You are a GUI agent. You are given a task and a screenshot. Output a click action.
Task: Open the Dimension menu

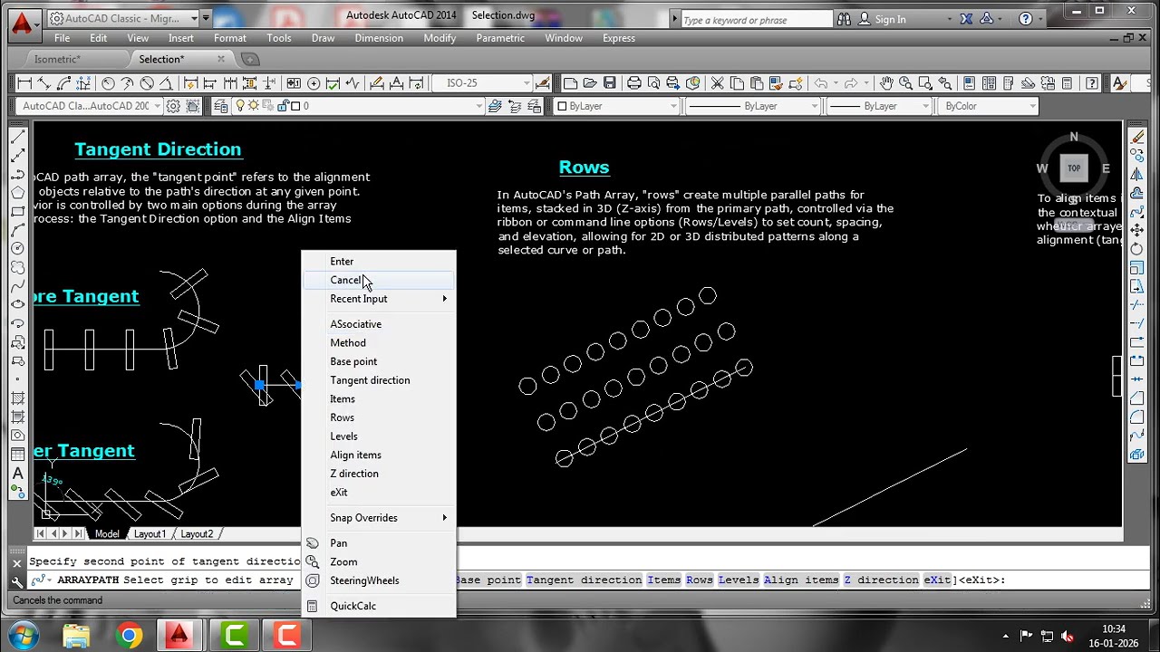379,38
